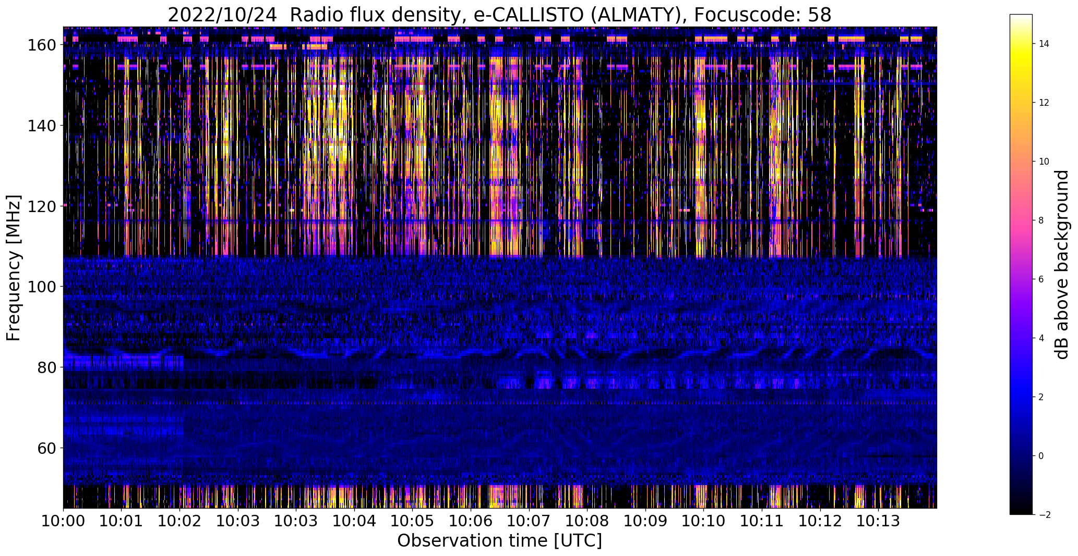Click the 60 frequency tick label
This screenshot has width=1078, height=556.
pos(46,448)
